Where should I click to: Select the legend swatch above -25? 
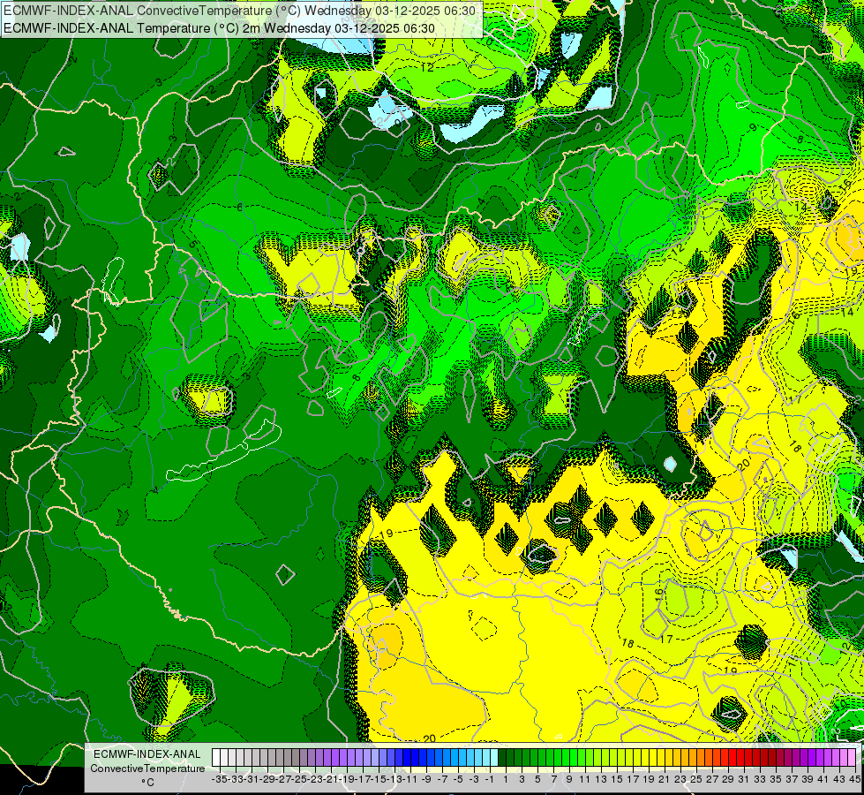[296, 757]
